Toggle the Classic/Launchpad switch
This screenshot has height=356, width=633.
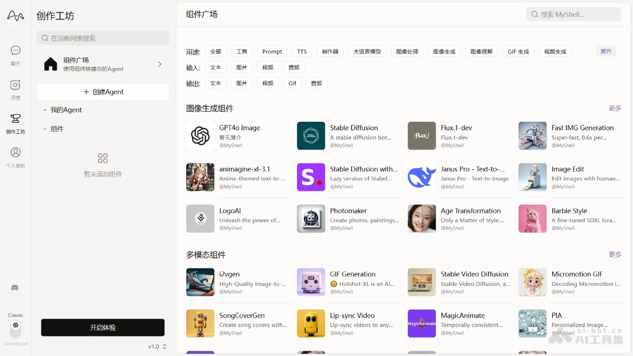click(x=16, y=329)
